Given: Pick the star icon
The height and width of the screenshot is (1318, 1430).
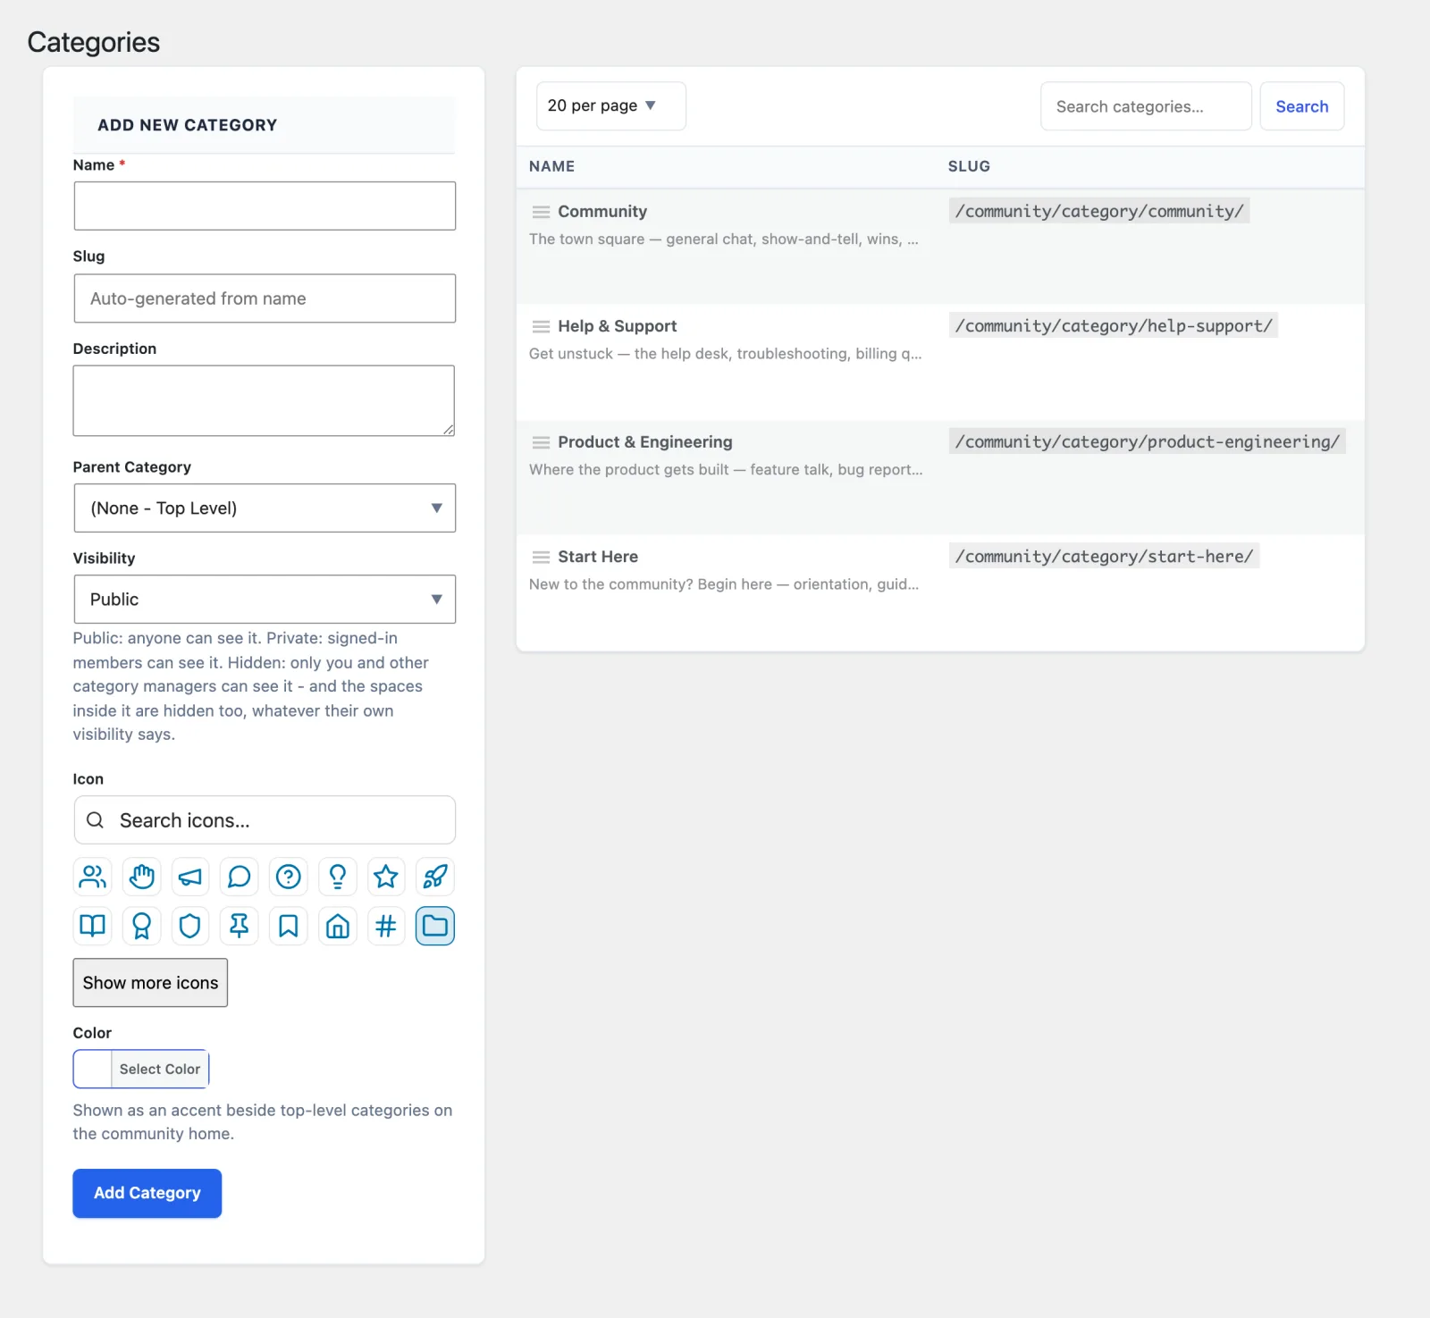Looking at the screenshot, I should pyautogui.click(x=386, y=877).
